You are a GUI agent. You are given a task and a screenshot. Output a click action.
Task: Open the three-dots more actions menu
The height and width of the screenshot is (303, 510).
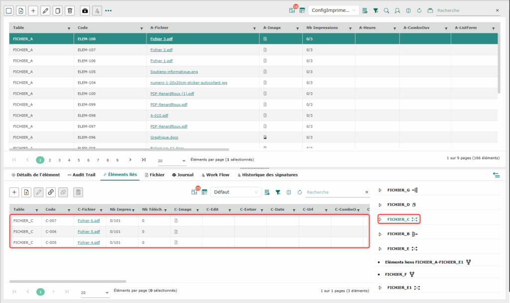click(108, 10)
